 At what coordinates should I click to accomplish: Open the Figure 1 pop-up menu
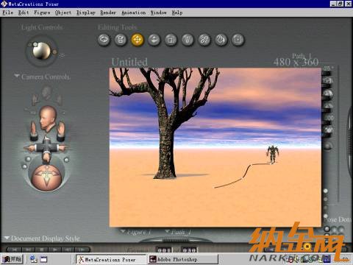136,232
